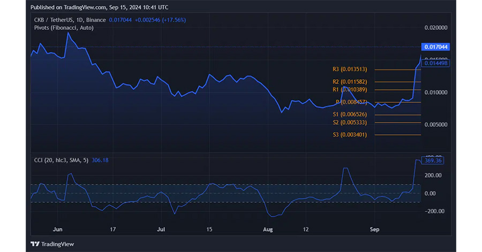Click the CCI (20, hlc3, SMA, 5) indicator label
Image resolution: width=482 pixels, height=252 pixels.
(61, 160)
